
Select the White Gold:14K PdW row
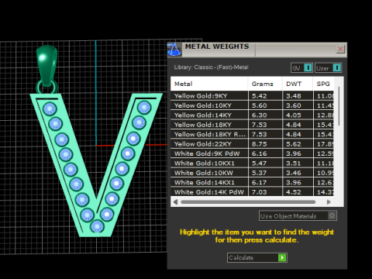point(252,192)
